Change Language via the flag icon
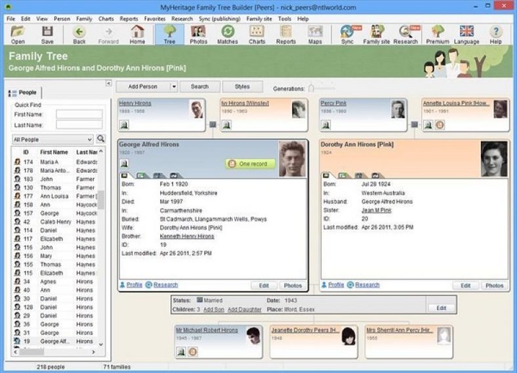The image size is (517, 373). coord(466,35)
